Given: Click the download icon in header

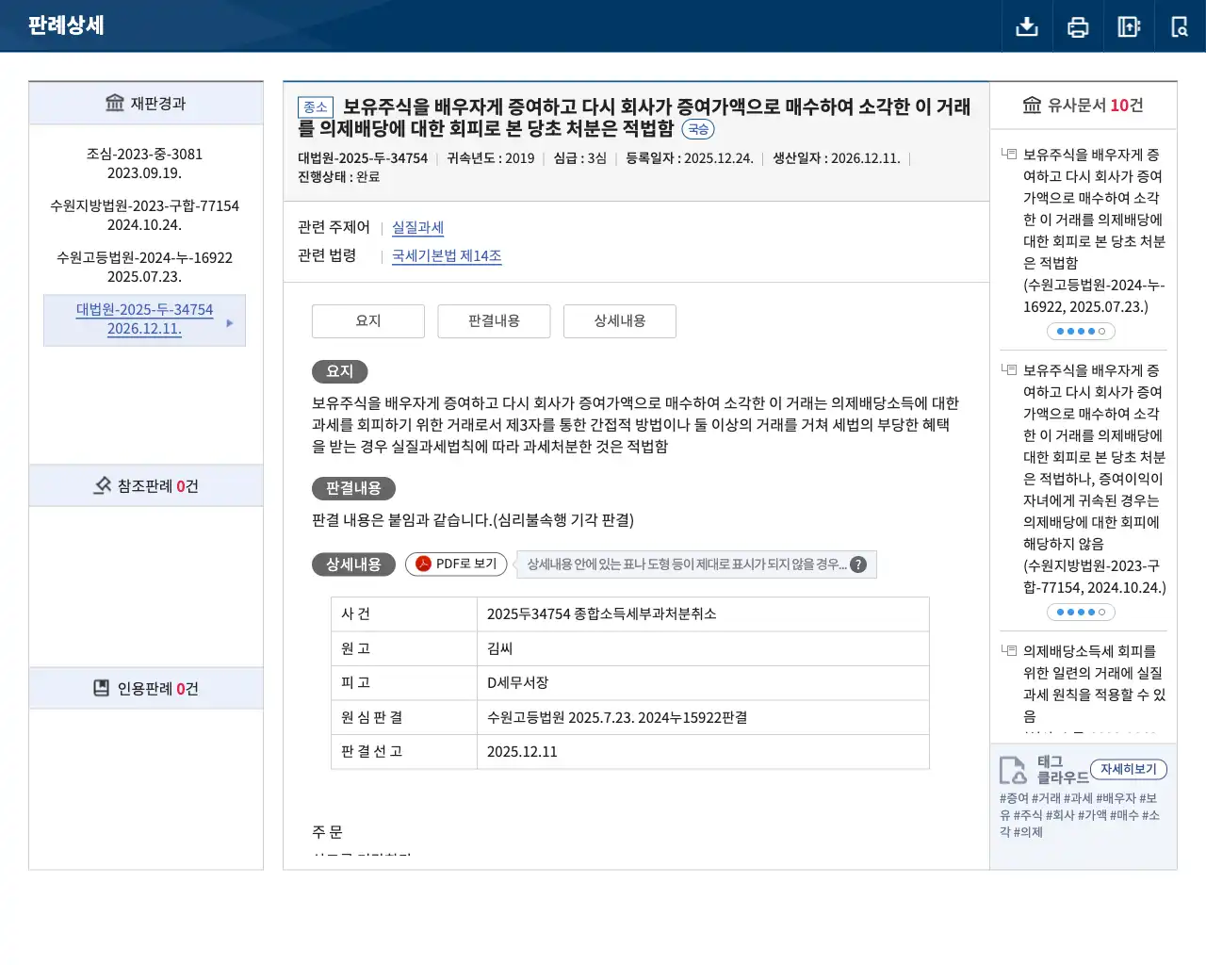Looking at the screenshot, I should (x=1027, y=26).
